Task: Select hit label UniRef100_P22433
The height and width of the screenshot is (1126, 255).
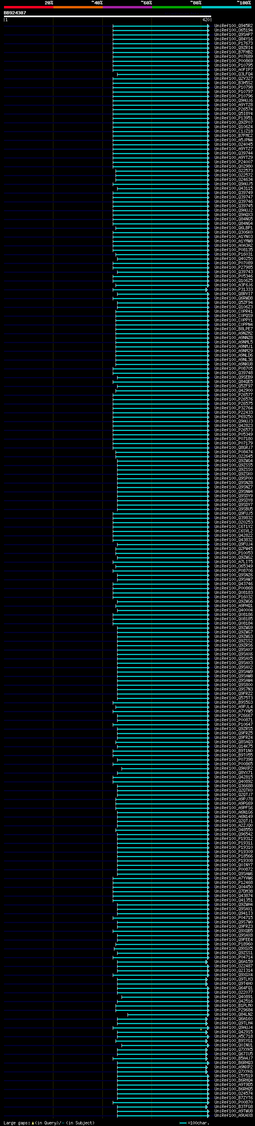Action: coord(233,412)
